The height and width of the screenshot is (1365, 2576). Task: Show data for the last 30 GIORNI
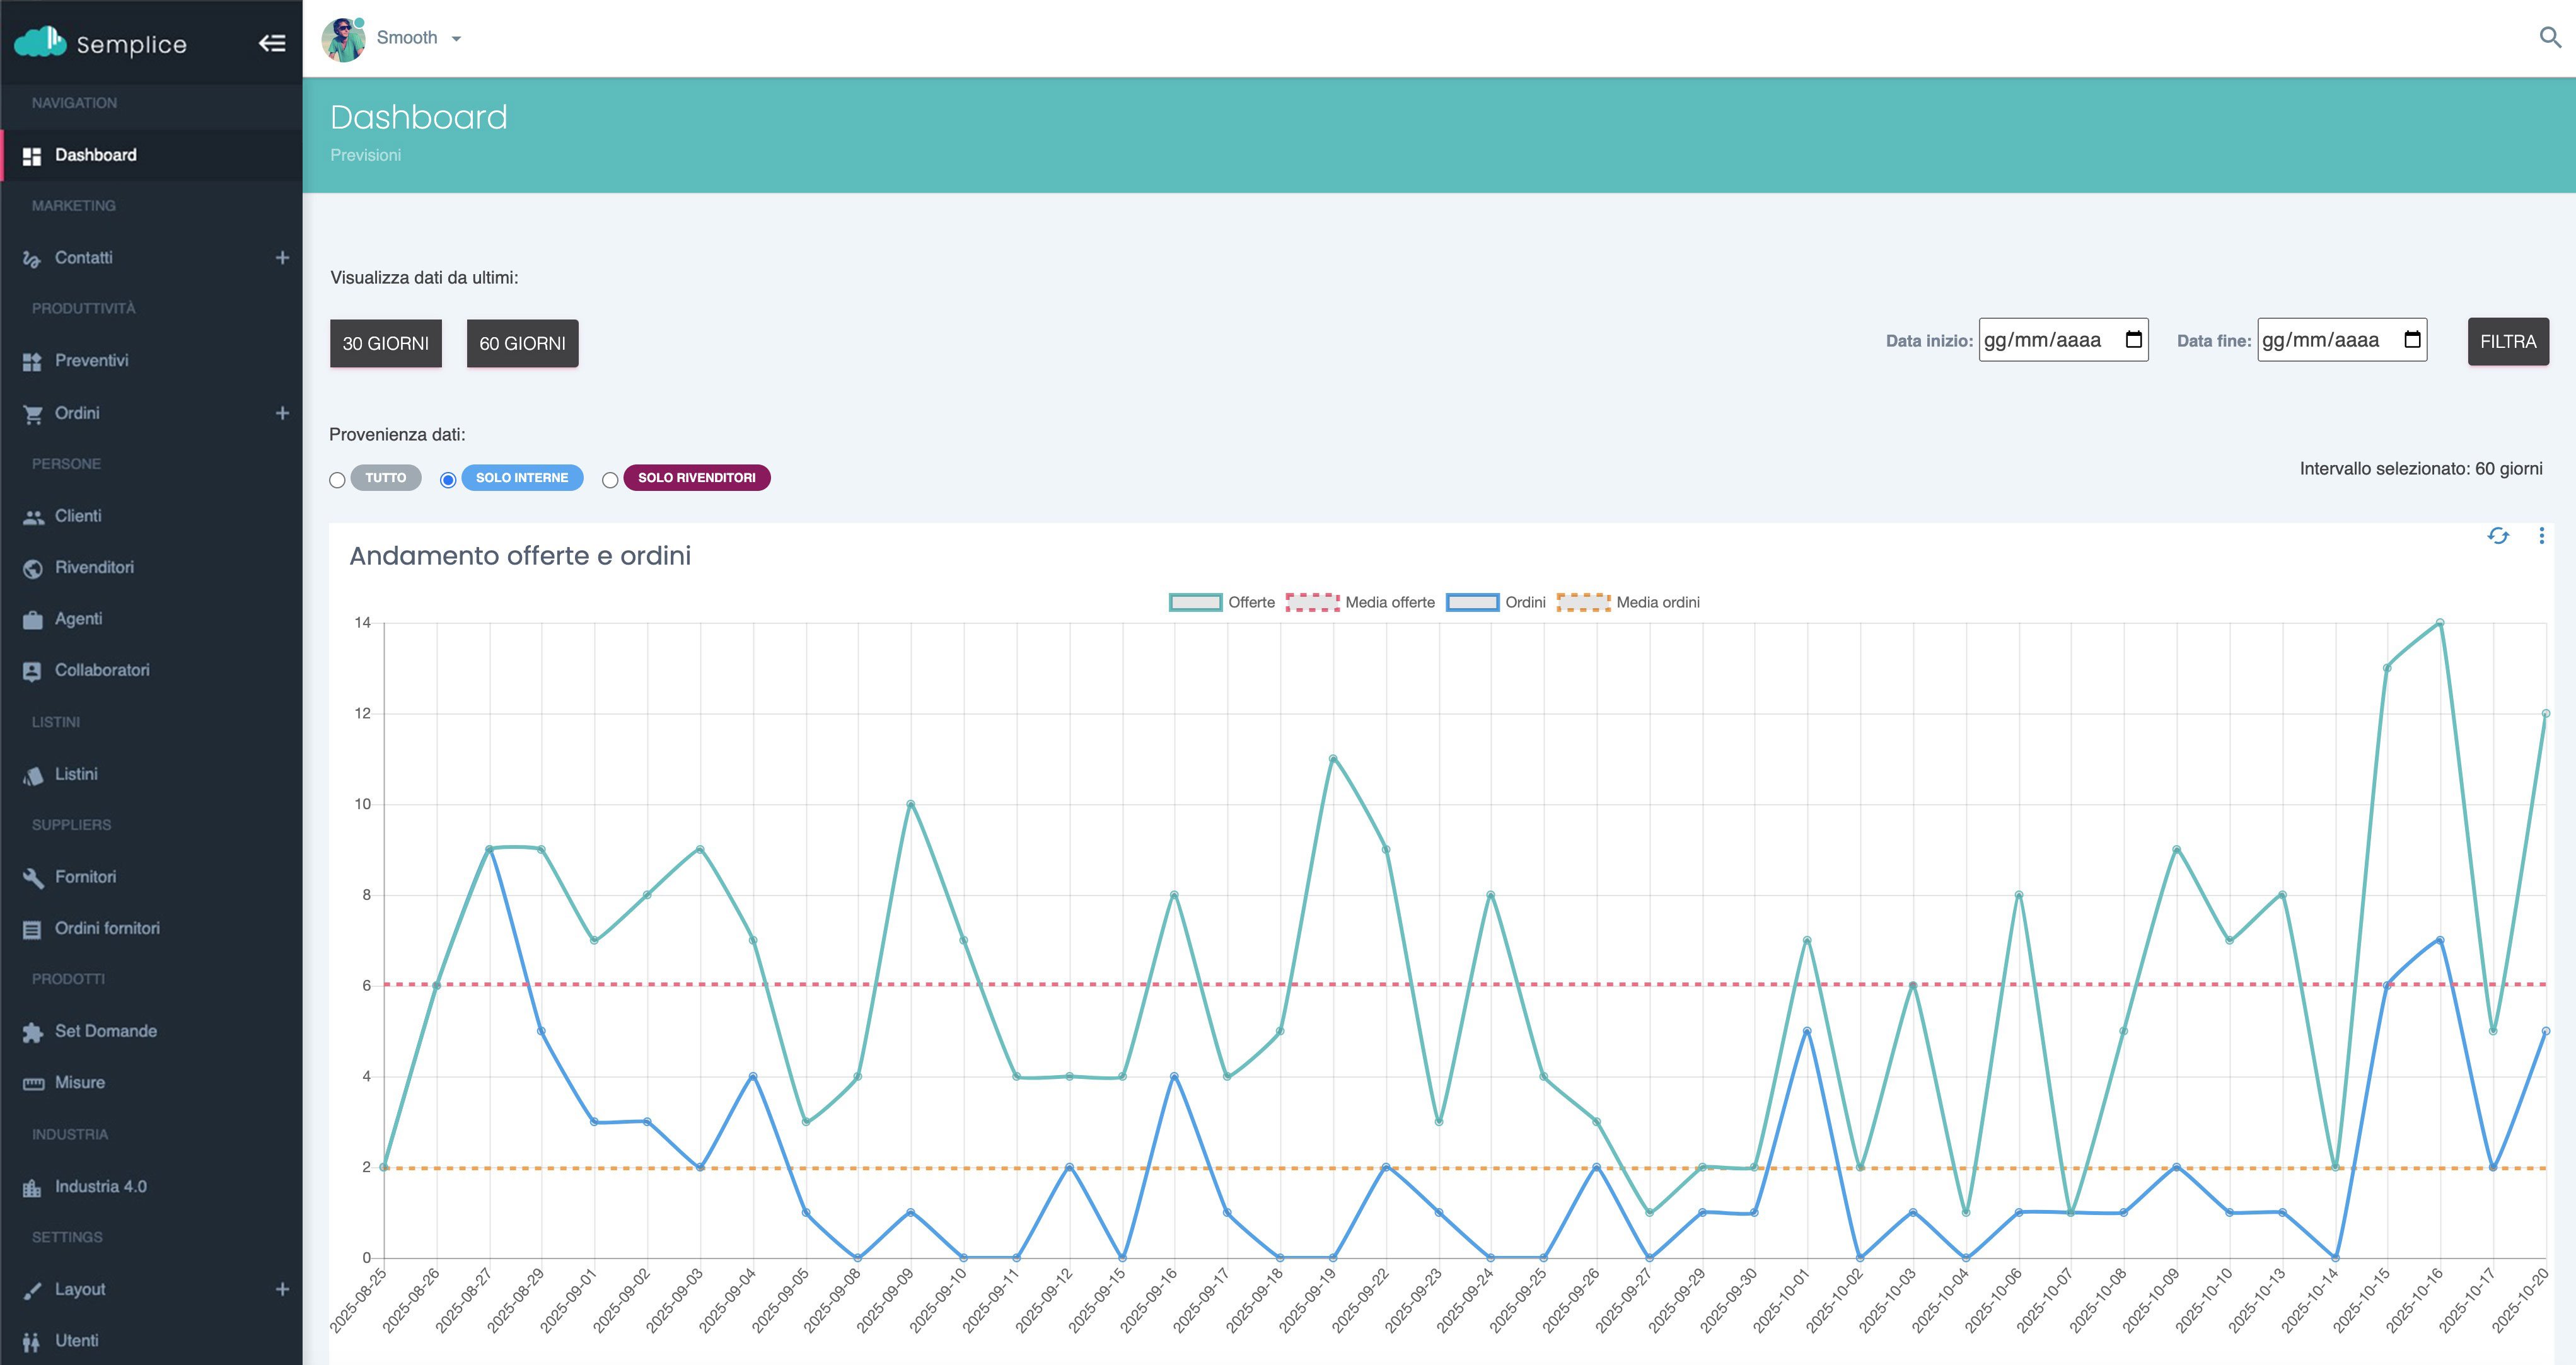385,343
